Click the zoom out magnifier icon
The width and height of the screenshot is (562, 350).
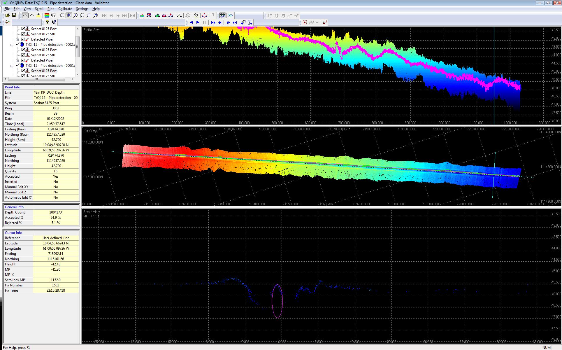82,15
